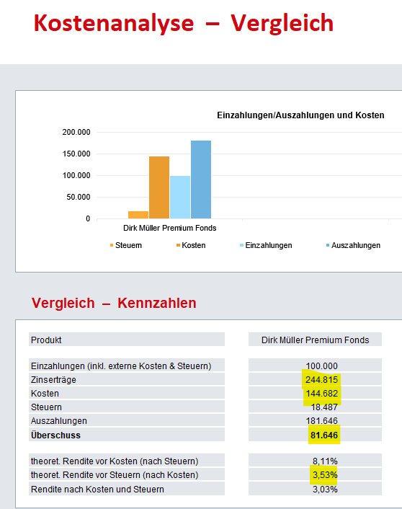Select the Einzahlungen legend label
Screen dimensions: 402x509
(x=269, y=245)
